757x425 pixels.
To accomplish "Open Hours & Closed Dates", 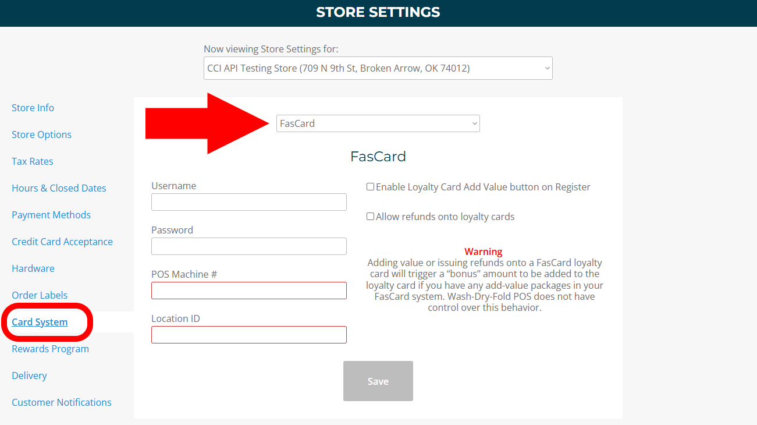I will point(59,188).
